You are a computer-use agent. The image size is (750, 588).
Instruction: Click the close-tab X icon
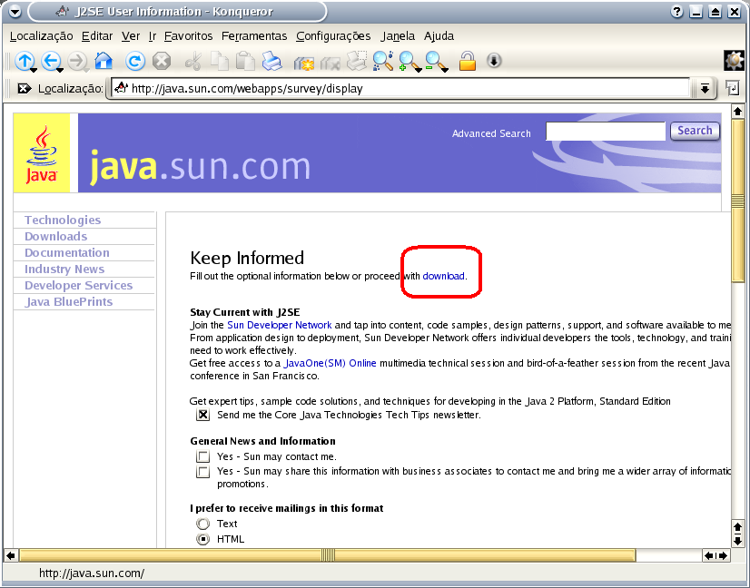pyautogui.click(x=330, y=62)
